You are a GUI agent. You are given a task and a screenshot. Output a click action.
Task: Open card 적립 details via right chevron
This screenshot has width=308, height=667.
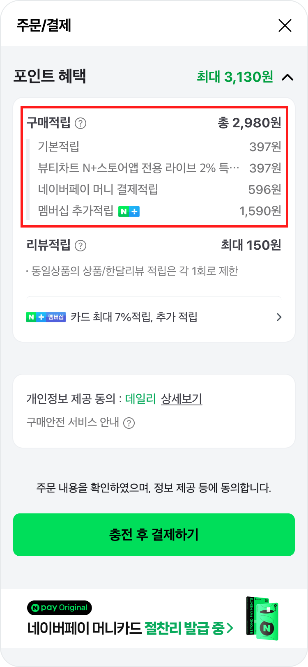pyautogui.click(x=279, y=317)
